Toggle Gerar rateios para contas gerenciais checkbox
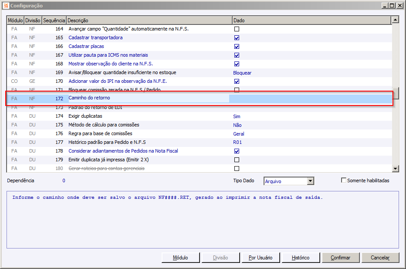This screenshot has height=269, width=406. tap(237, 168)
